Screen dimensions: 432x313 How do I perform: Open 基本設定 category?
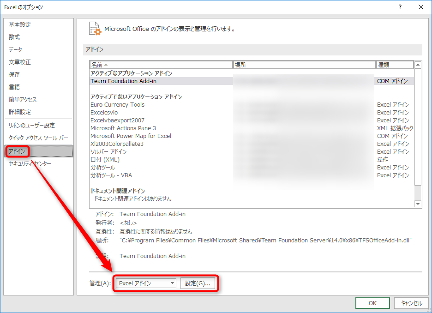point(20,25)
